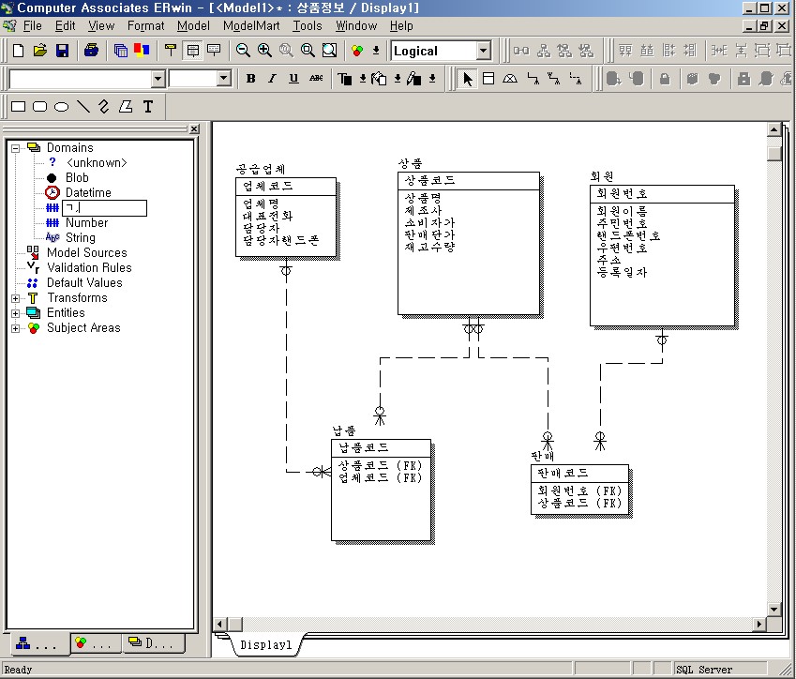
Task: Open the File menu
Action: click(32, 25)
